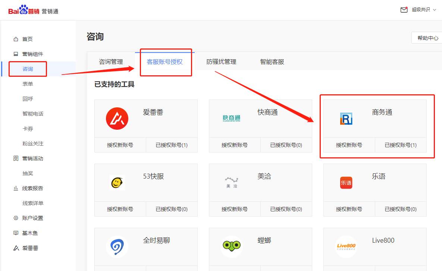Image resolution: width=442 pixels, height=271 pixels.
Task: View authorized 美洽 accounts (0)
Action: point(286,209)
